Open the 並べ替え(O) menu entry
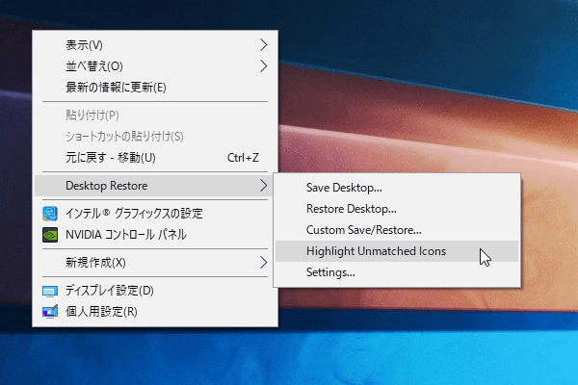The height and width of the screenshot is (385, 578). (155, 66)
